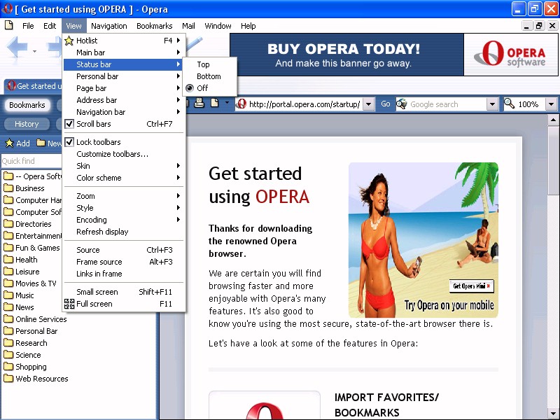Expand the Google search engine dropdown
This screenshot has width=560, height=420.
coord(492,104)
